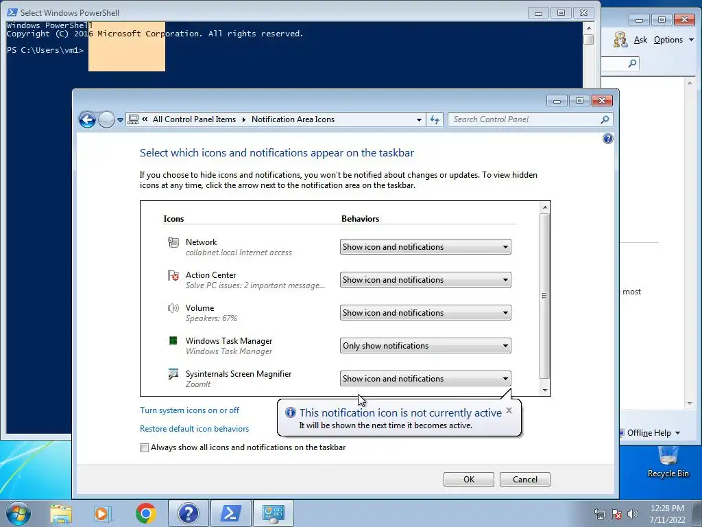Viewport: 702px width, 527px height.
Task: Click the Sysinternals Screen Magnifier icon
Action: coord(173,374)
